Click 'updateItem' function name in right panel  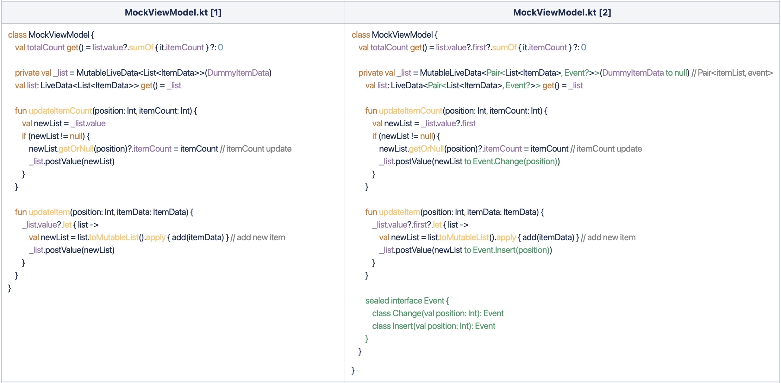click(399, 212)
